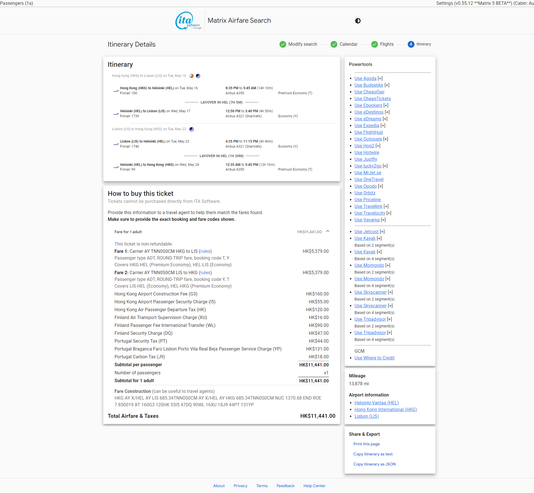The width and height of the screenshot is (534, 493).
Task: Click the green check icon for Calendar step
Action: click(334, 44)
